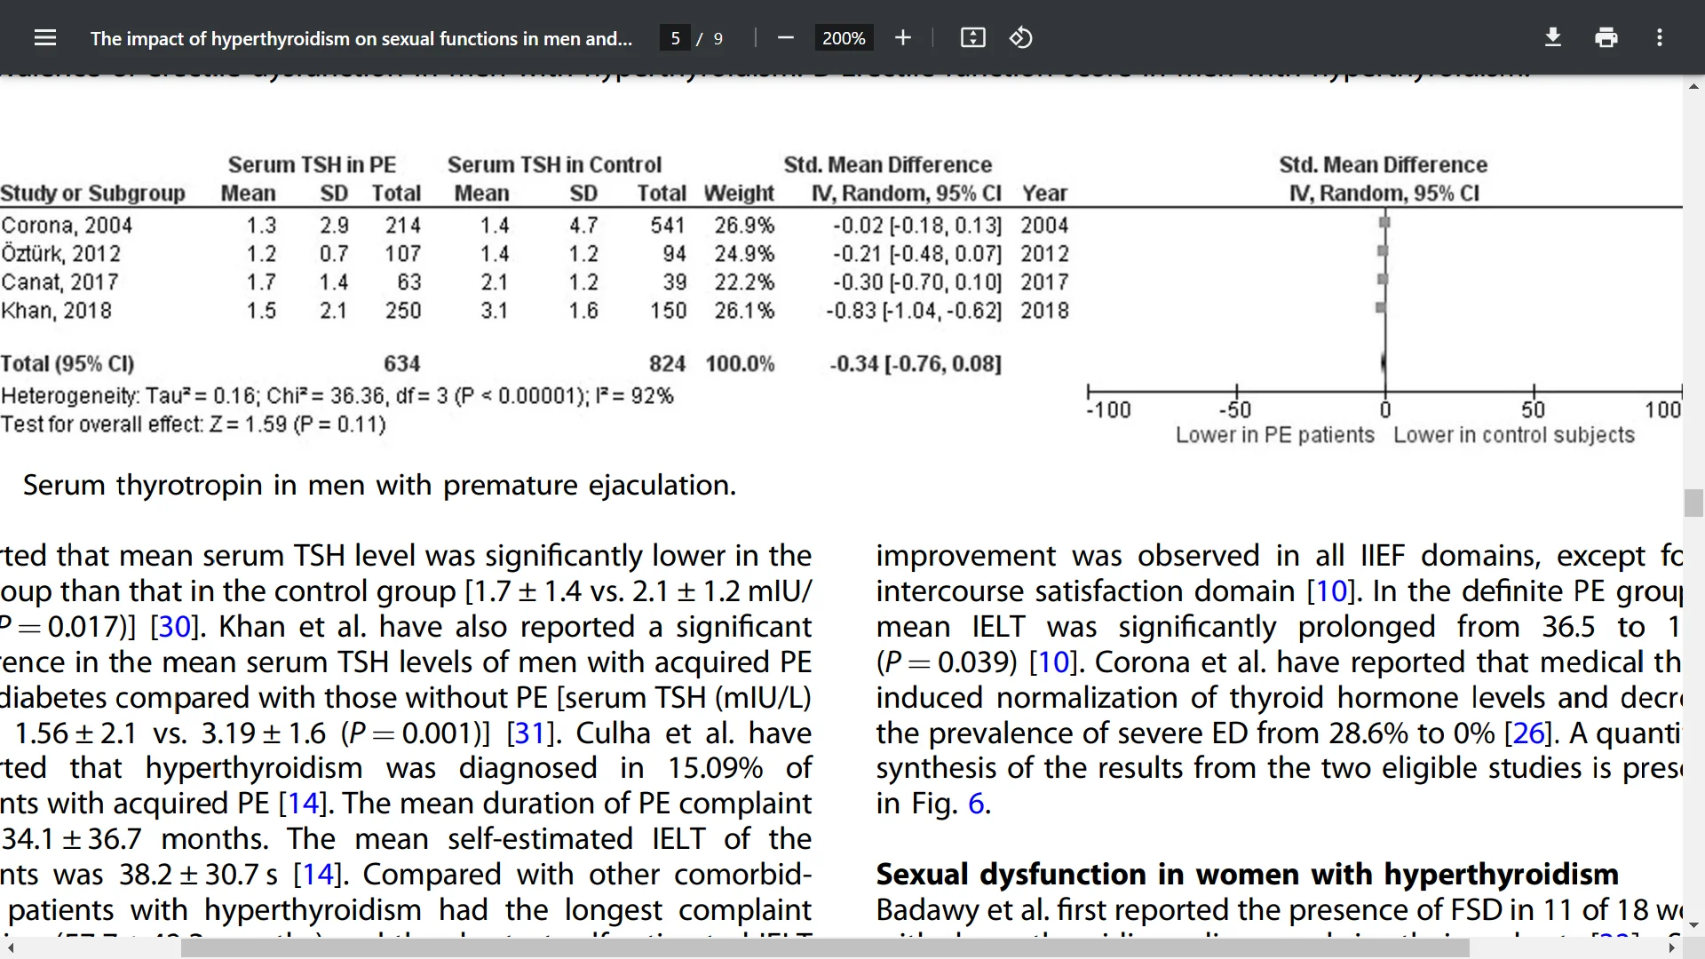The image size is (1705, 959).
Task: Click the 'Total (95% CI)' row label
Action: pos(67,364)
